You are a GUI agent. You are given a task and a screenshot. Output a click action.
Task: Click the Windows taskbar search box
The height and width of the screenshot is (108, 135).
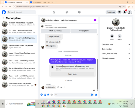20,104
